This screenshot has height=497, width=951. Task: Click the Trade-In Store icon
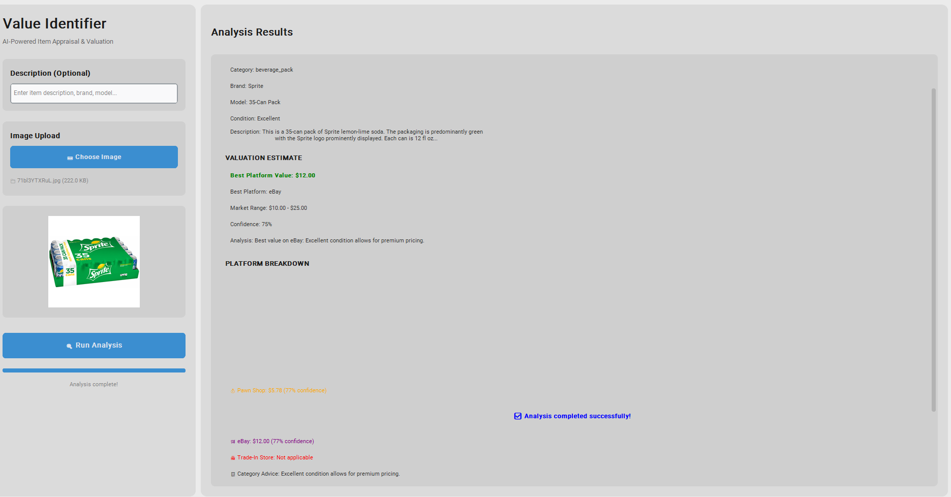click(233, 458)
